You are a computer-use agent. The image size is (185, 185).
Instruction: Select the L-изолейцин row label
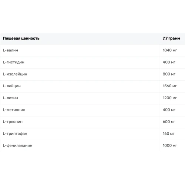pyautogui.click(x=15, y=74)
